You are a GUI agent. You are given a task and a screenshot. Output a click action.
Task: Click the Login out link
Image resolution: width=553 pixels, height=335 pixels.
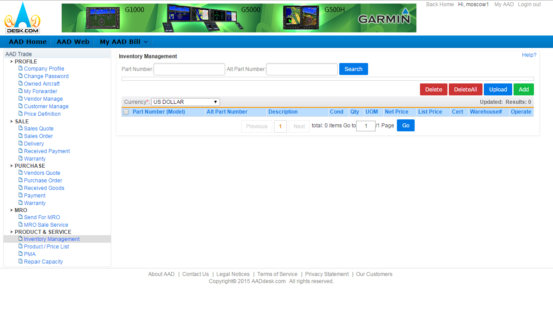tap(529, 4)
